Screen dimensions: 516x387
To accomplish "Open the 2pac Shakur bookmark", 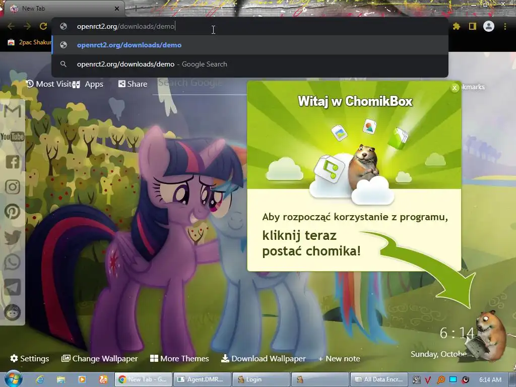I will tap(30, 42).
